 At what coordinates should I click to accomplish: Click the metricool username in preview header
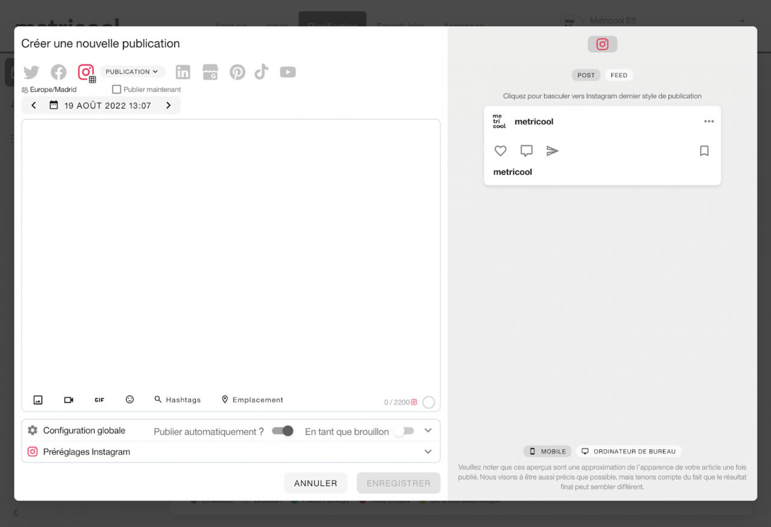pos(534,121)
